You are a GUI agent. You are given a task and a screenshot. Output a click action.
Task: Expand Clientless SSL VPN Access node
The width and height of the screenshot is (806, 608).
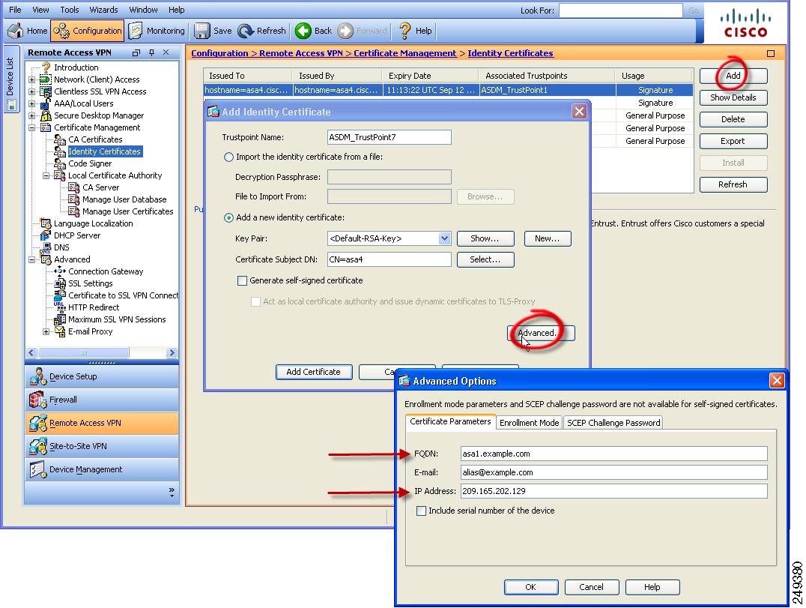click(32, 91)
